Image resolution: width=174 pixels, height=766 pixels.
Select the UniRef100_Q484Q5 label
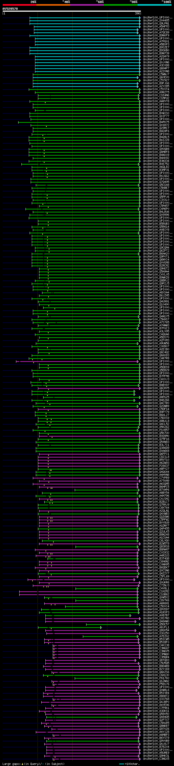click(156, 717)
